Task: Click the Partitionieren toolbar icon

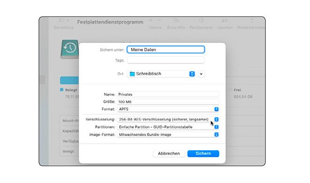Action: 201,21
